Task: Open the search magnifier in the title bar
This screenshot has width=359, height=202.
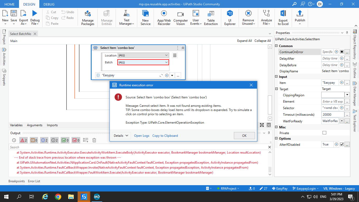Action: pos(295,4)
